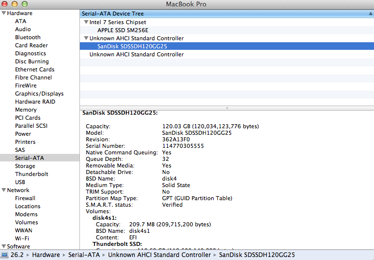This screenshot has height=260, width=374.
Task: Show Thunderbolt information
Action: [x=32, y=174]
